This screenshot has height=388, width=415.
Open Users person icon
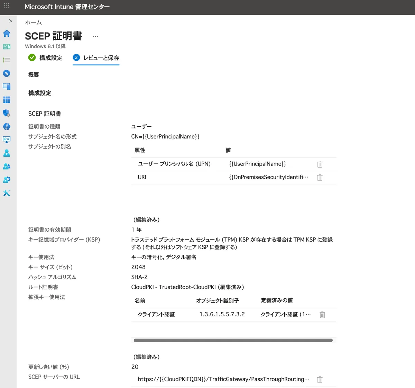[7, 153]
